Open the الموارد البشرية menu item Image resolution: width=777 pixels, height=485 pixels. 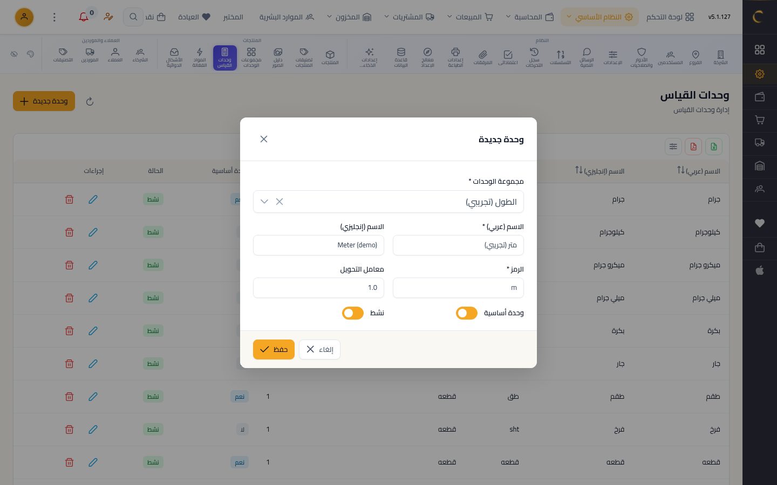(x=287, y=17)
